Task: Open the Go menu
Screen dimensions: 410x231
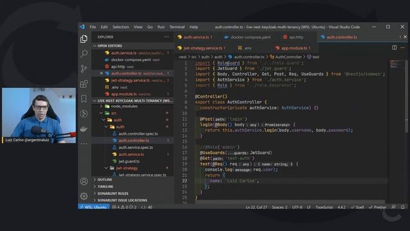Action: tap(150, 27)
